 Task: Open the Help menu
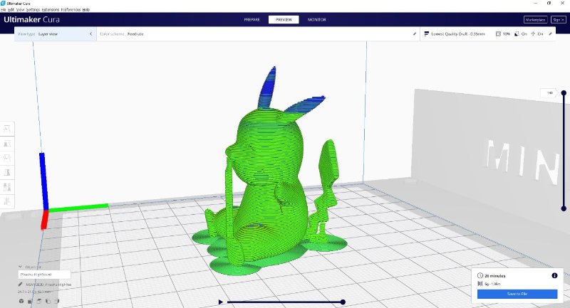tap(85, 10)
